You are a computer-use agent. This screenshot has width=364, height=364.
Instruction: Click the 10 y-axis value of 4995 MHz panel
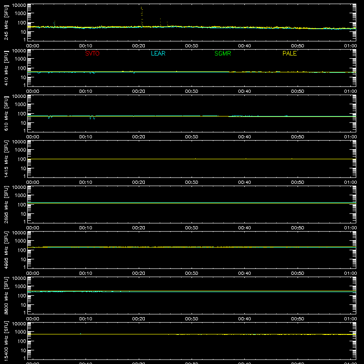tap(23, 259)
